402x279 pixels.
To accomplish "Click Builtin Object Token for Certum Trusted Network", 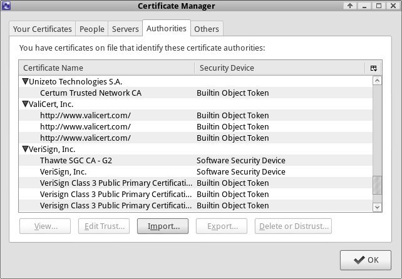I will [x=232, y=93].
